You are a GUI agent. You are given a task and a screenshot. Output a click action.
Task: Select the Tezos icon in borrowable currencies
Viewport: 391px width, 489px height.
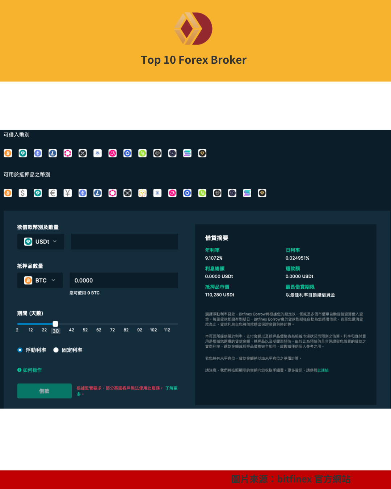point(142,153)
